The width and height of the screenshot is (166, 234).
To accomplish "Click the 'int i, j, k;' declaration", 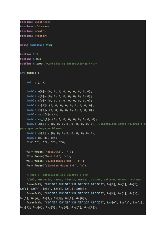I will 36,82.
